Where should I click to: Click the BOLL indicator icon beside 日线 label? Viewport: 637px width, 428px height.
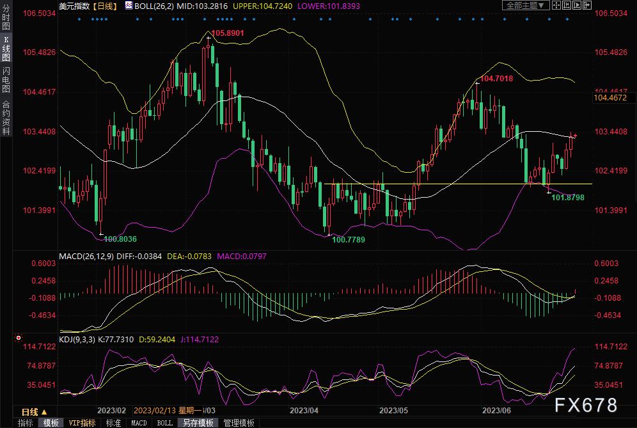129,5
